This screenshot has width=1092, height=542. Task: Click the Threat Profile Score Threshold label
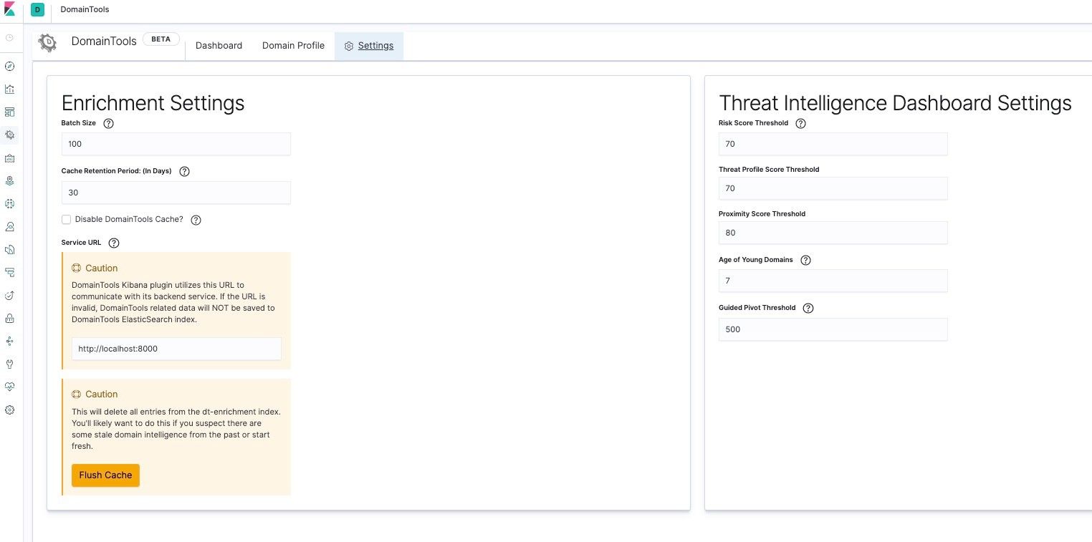click(x=769, y=170)
